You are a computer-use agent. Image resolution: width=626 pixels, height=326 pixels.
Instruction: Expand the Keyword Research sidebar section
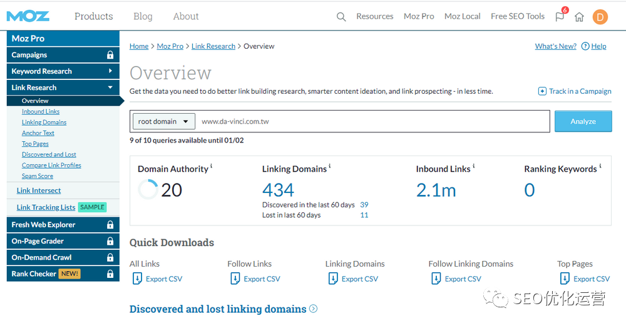click(x=110, y=71)
